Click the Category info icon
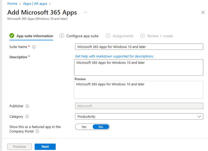The width and height of the screenshot is (208, 151). (x=27, y=116)
